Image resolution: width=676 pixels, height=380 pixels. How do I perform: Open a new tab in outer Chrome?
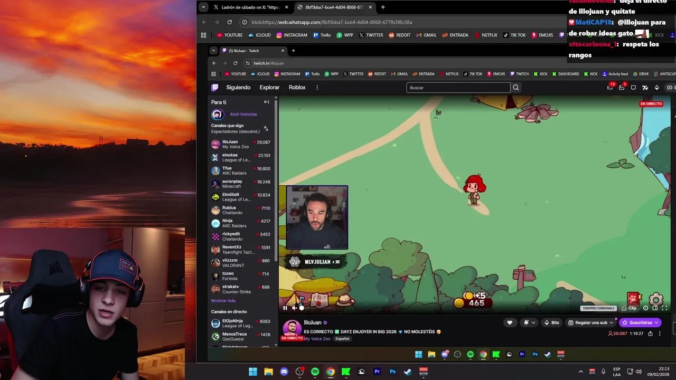click(x=383, y=7)
